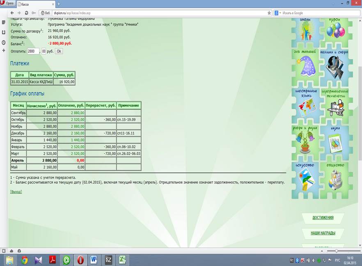This screenshot has height=266, width=362.
Task: Add a panel with sidebar plus icon
Action: (x=3, y=51)
